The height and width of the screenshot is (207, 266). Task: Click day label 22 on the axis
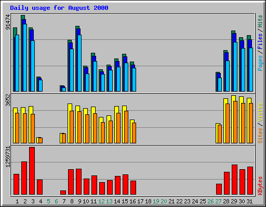point(179,201)
